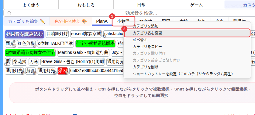The image size is (255, 115).
Task: Click the カテゴリを編集 pencil button
Action: coord(26,21)
